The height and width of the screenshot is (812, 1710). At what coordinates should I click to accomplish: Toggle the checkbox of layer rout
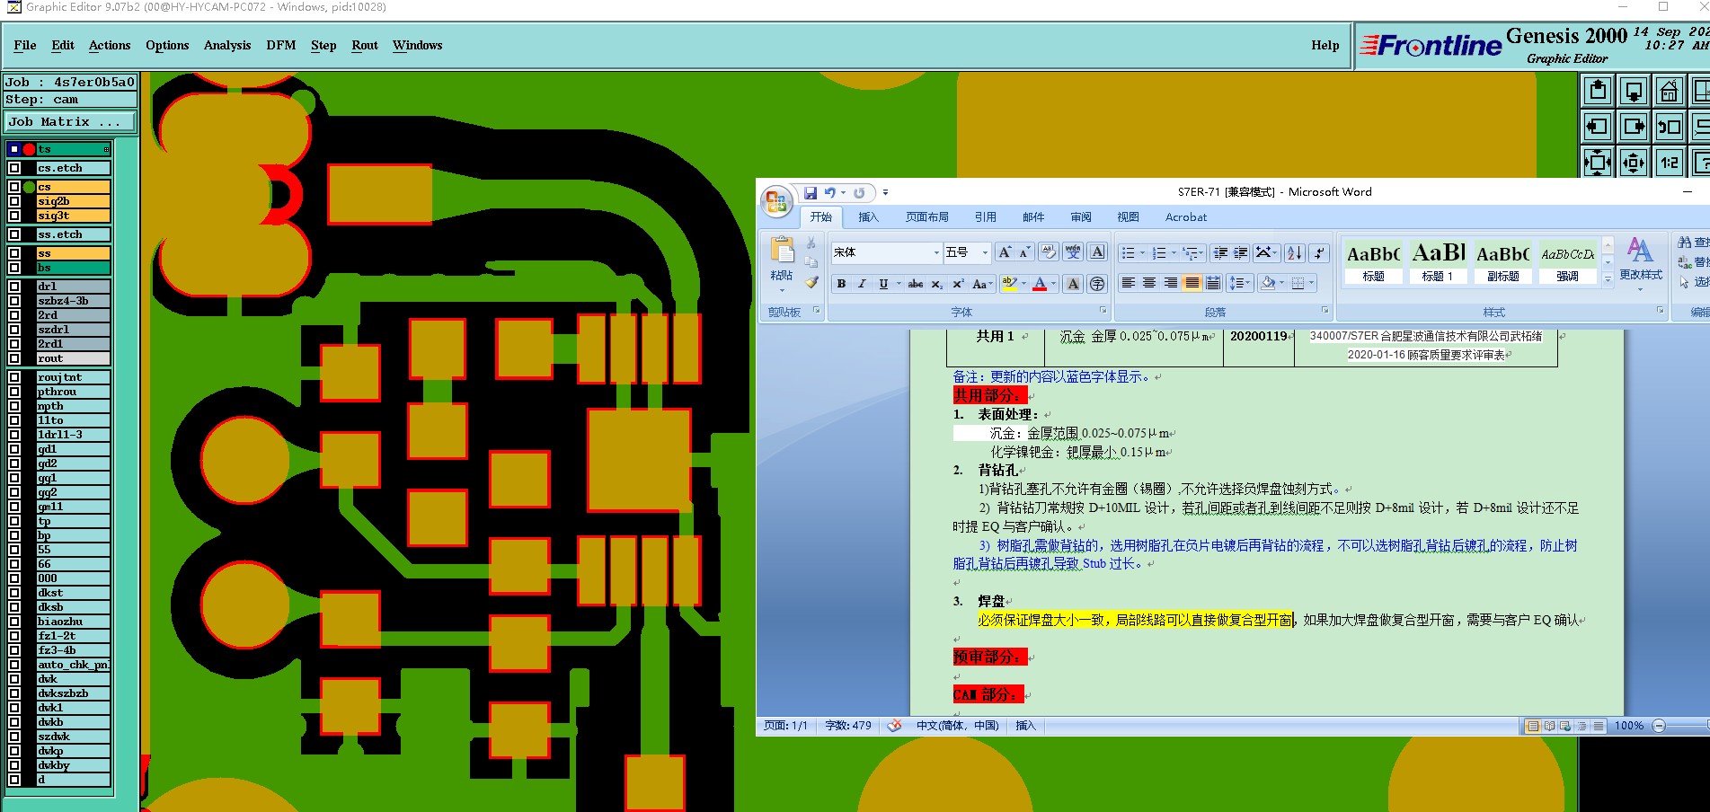click(14, 358)
